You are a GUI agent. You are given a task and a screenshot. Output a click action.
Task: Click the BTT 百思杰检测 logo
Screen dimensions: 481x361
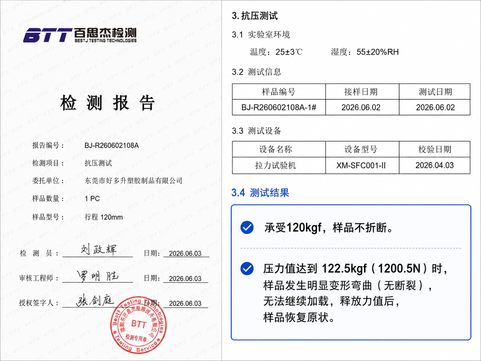[80, 36]
